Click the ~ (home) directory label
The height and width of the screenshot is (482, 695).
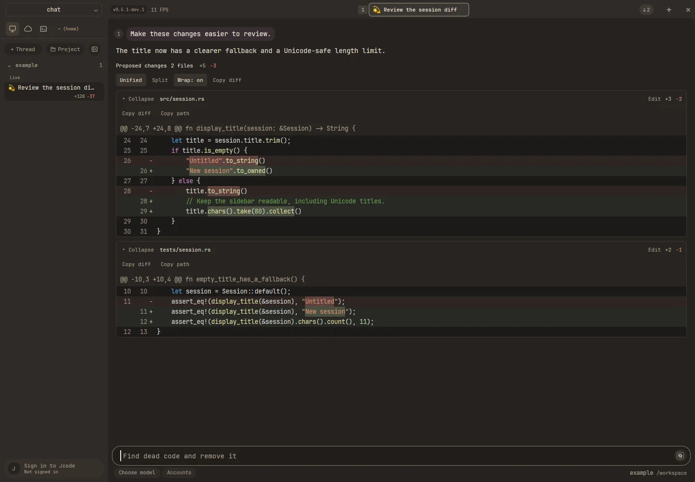[x=68, y=29]
